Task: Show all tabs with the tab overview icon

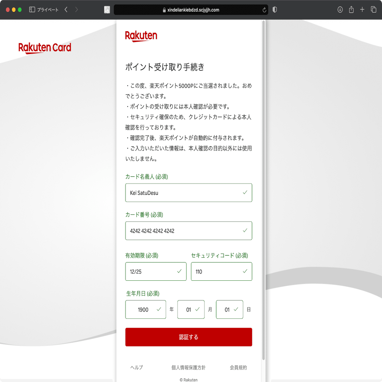Action: point(373,10)
